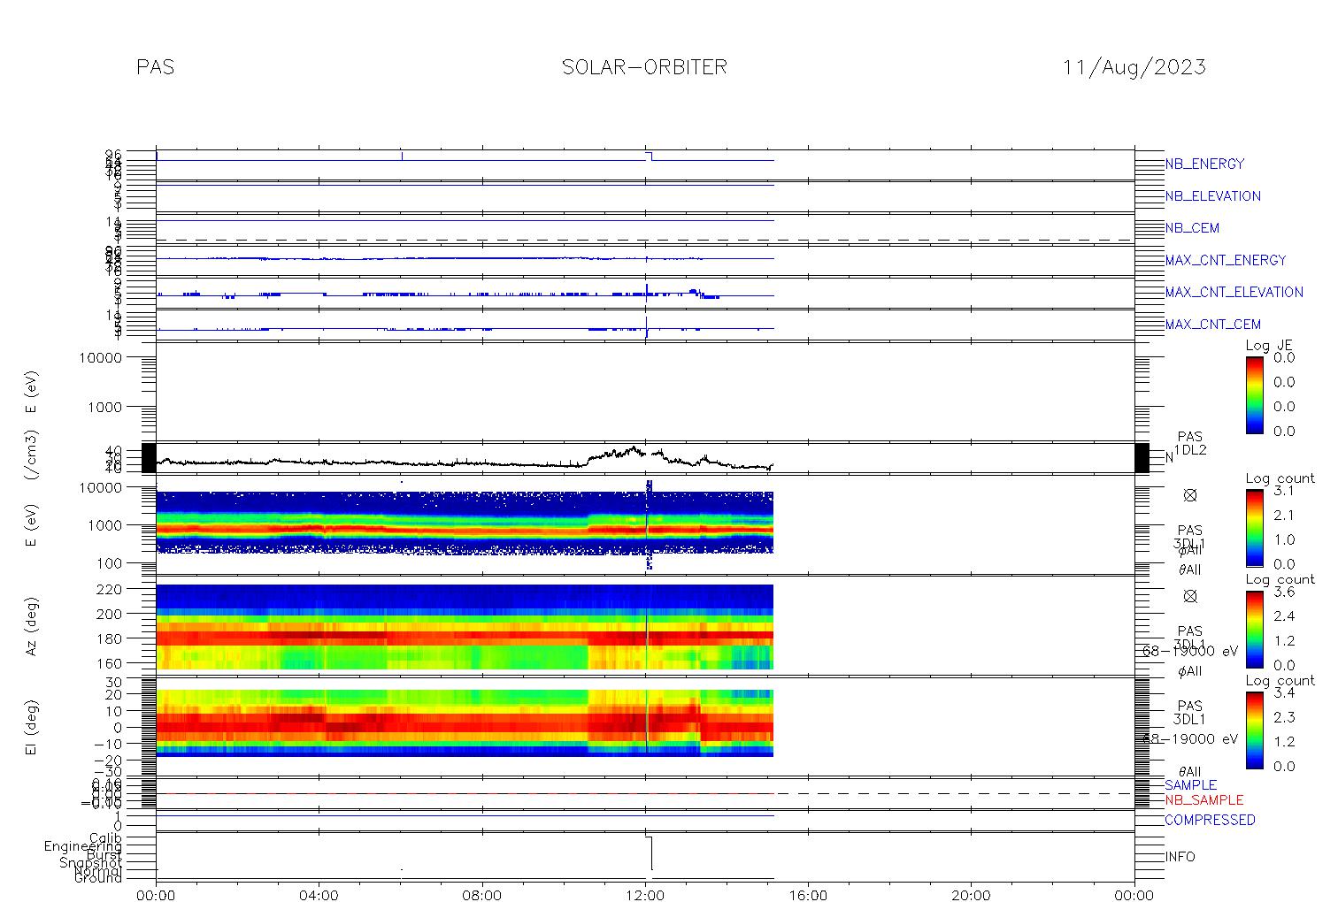Click the vertical spike in energy spectrogram

(649, 525)
